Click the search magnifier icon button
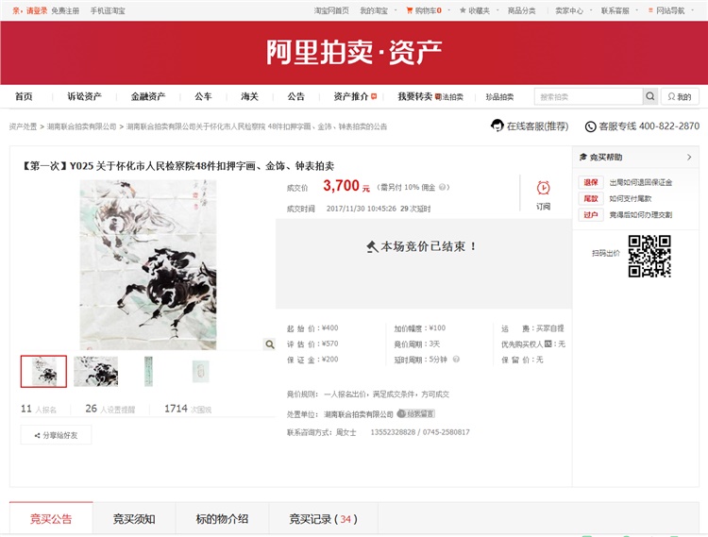 650,96
